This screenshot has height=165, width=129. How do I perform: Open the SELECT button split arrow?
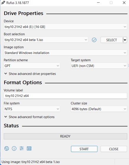pyautogui.click(x=125, y=40)
